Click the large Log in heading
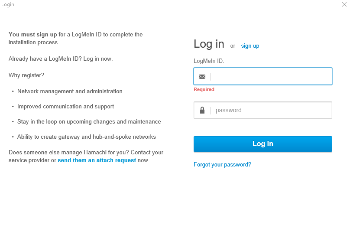This screenshot has width=350, height=225. coord(209,44)
